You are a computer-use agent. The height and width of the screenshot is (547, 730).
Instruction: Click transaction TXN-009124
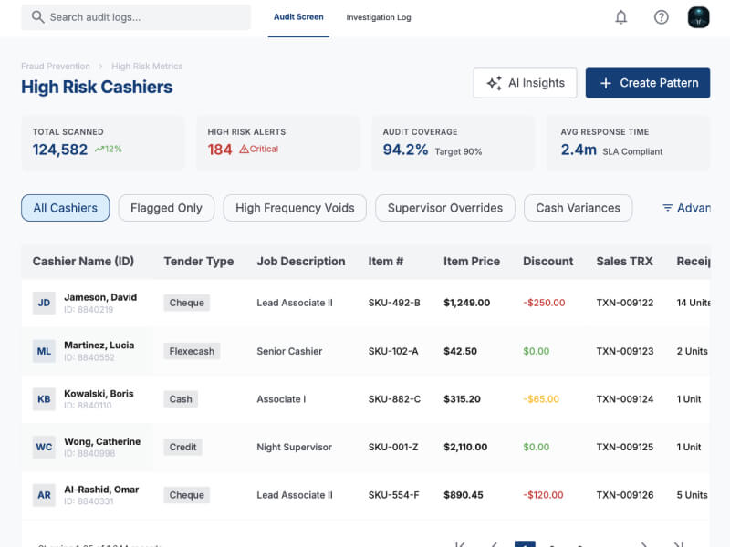(625, 399)
